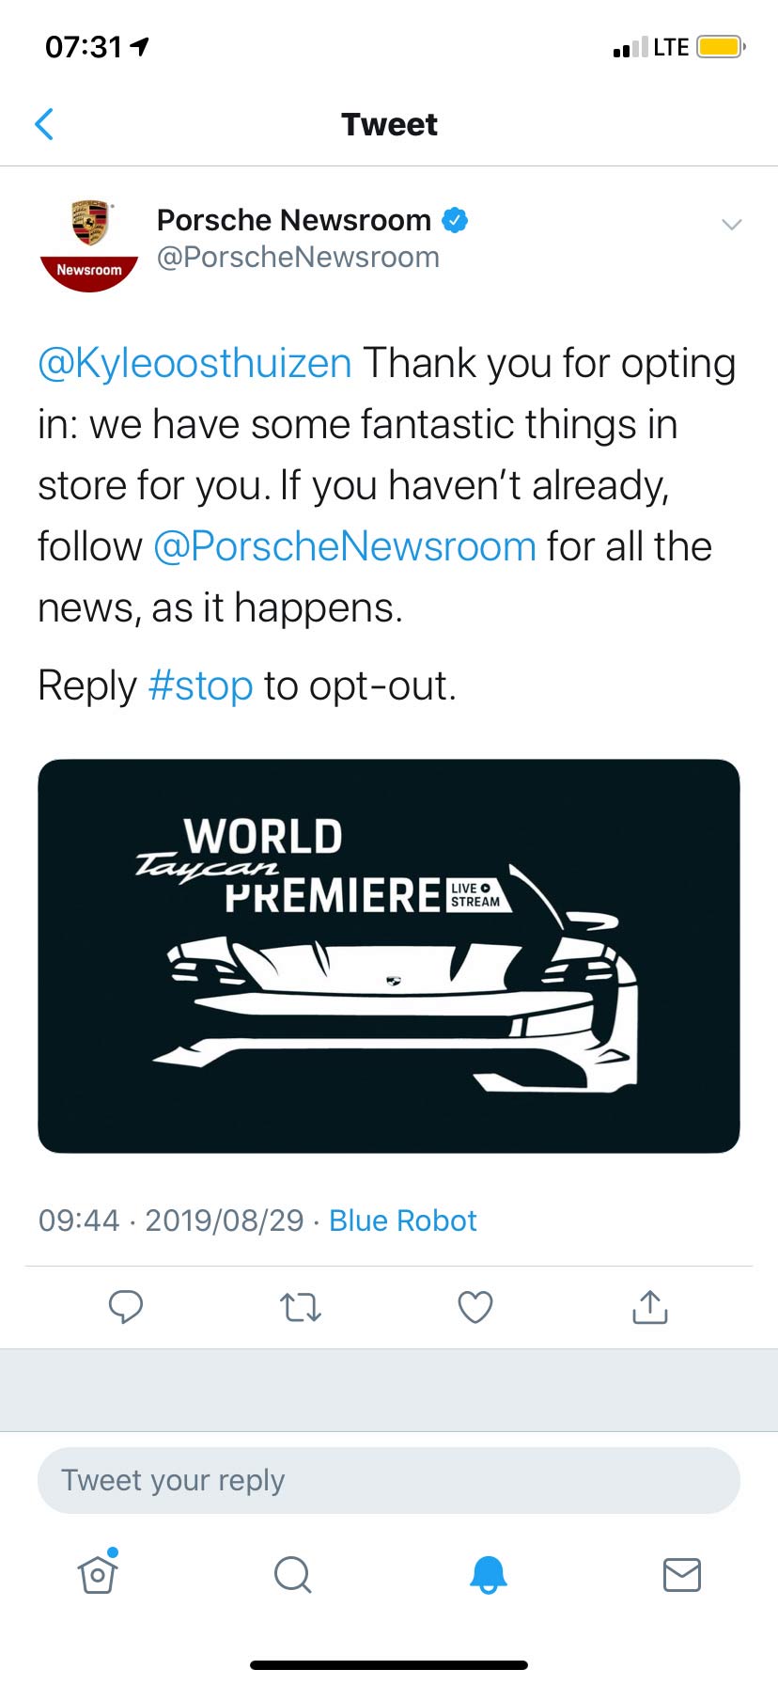This screenshot has width=778, height=1685.
Task: Open the Notifications bell tab
Action: coord(488,1574)
